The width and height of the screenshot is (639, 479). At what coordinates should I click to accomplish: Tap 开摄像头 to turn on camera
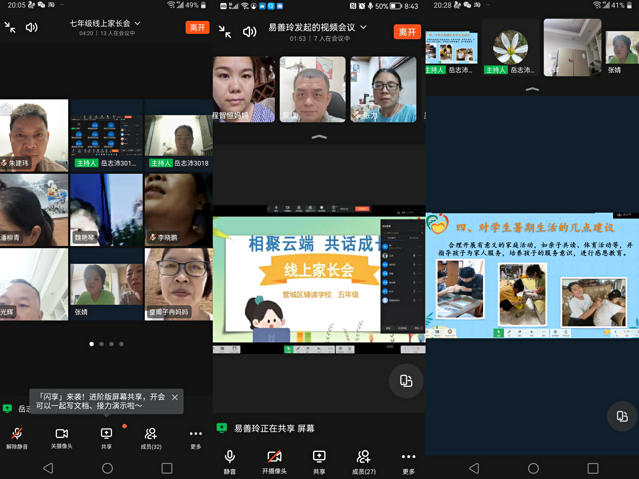275,462
